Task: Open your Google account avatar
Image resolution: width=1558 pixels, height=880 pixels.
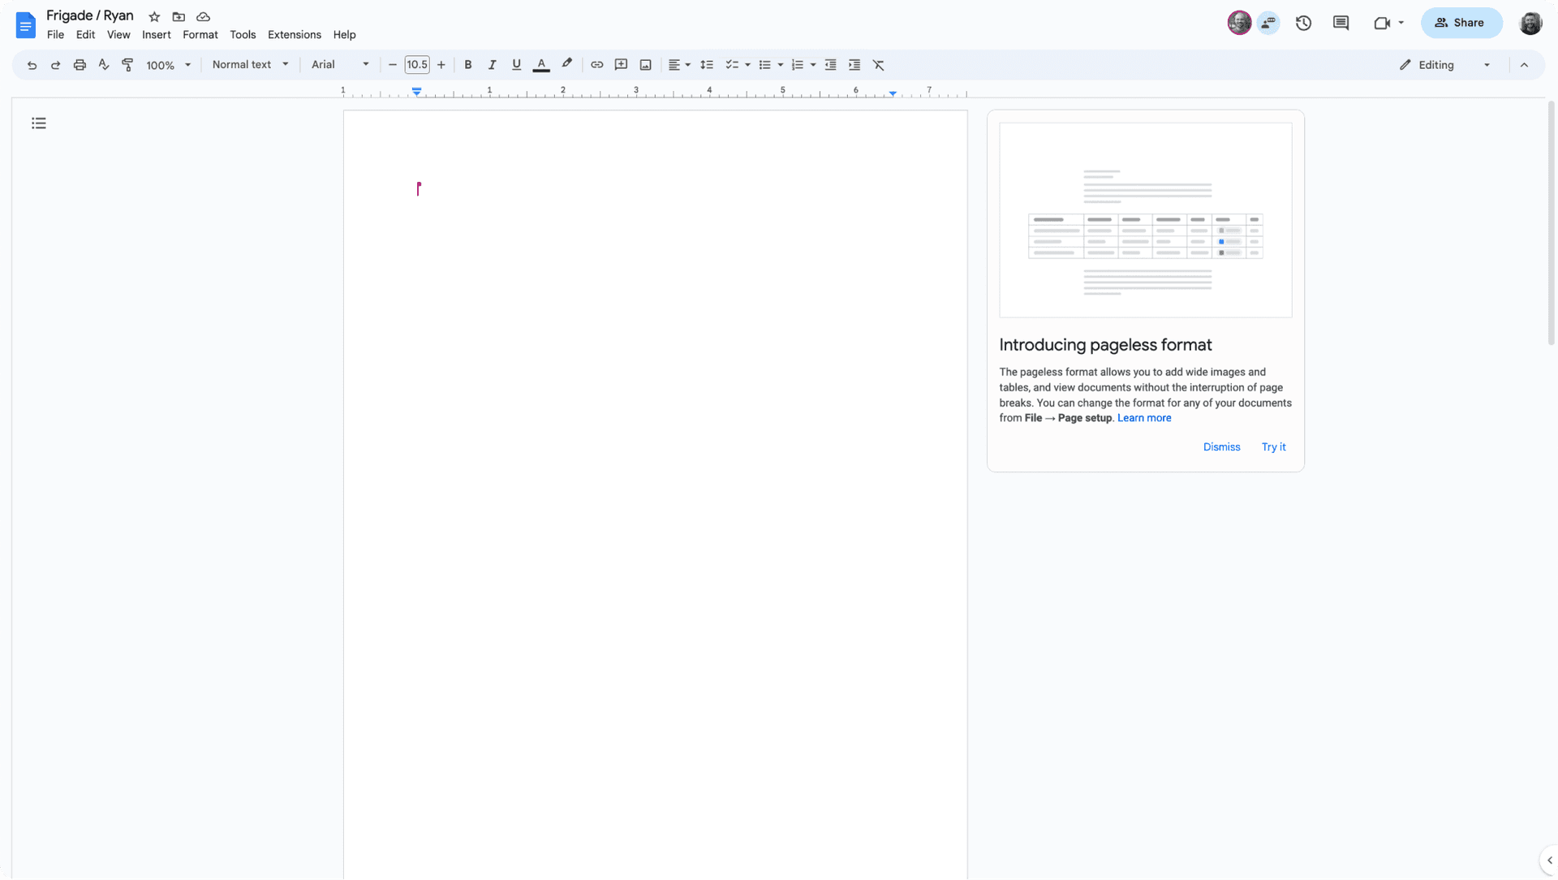Action: tap(1530, 24)
